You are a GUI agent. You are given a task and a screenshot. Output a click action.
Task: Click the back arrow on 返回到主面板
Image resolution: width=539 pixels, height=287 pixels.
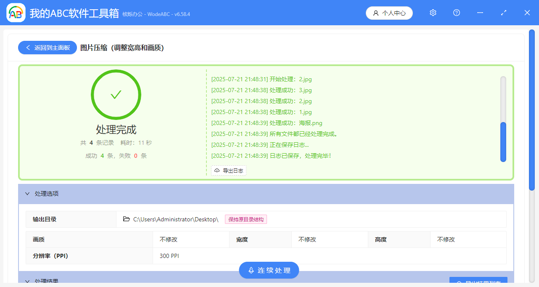[x=28, y=48]
